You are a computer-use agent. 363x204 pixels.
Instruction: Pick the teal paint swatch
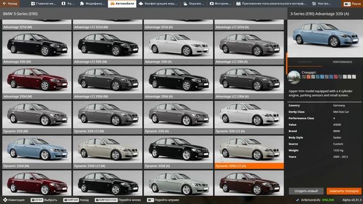tap(318, 77)
